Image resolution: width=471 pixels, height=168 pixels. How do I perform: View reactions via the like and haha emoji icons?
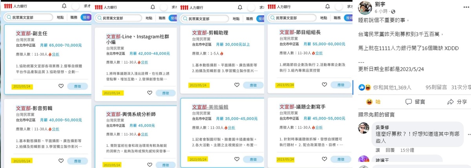click(x=365, y=87)
